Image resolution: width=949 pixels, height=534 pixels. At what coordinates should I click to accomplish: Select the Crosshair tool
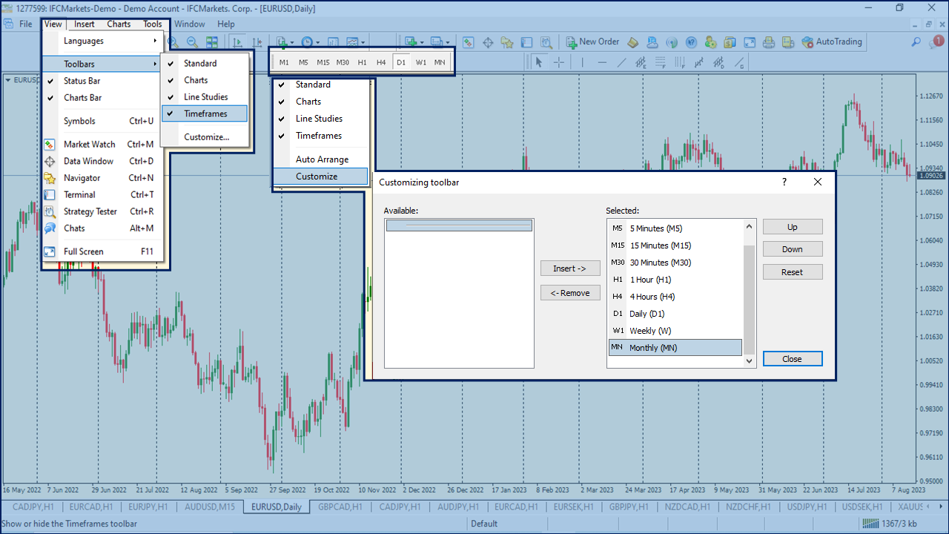click(558, 62)
